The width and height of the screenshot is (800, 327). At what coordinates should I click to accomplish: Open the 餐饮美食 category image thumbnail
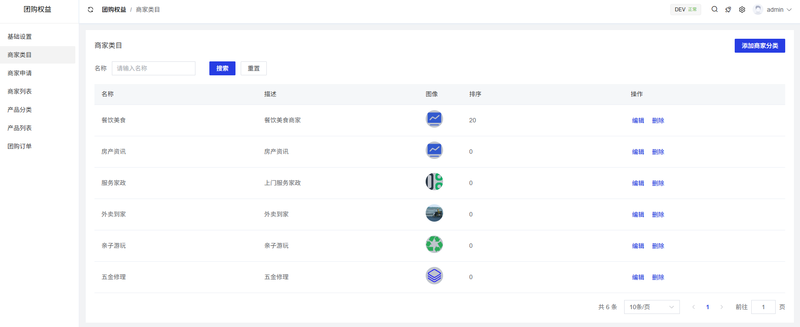(434, 119)
